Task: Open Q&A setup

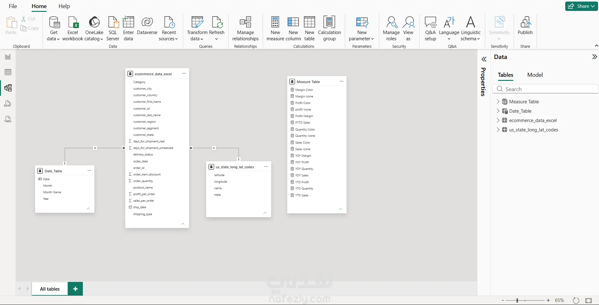Action: pyautogui.click(x=430, y=29)
